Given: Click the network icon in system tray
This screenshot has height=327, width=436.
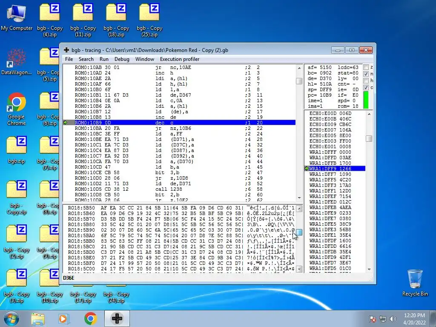Looking at the screenshot, I should [383, 319].
